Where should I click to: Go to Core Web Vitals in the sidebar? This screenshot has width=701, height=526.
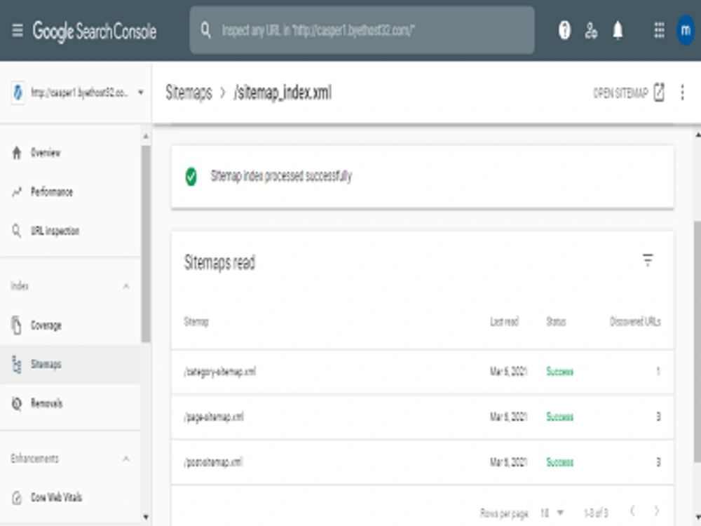(x=56, y=497)
